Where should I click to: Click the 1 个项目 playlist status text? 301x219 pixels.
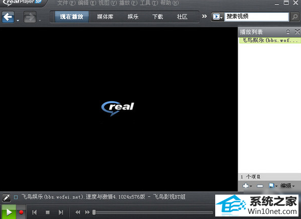pyautogui.click(x=251, y=177)
